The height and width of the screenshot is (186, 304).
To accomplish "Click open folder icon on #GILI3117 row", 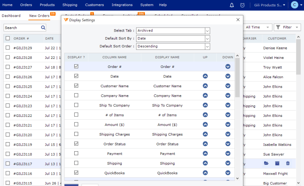I will (x=266, y=163).
